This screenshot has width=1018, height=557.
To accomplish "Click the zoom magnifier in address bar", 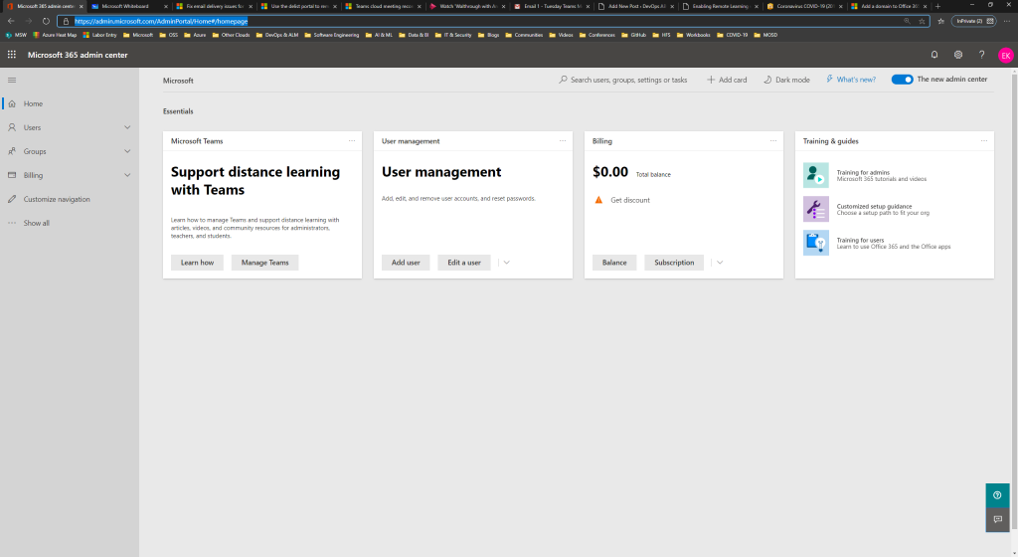I will point(907,21).
